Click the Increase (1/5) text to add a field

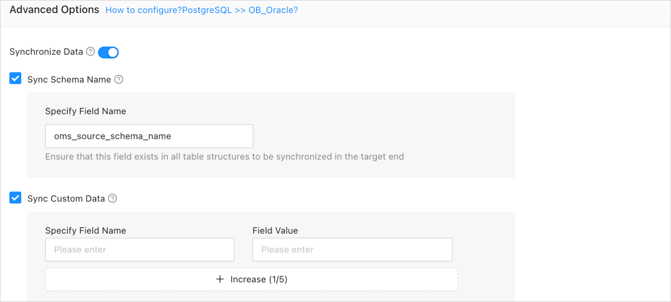258,280
